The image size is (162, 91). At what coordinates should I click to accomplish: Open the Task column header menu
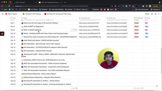tap(147, 18)
